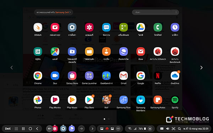213x133 pixels.
Task: Open the Settings gear app in the grid
Action: tap(72, 27)
